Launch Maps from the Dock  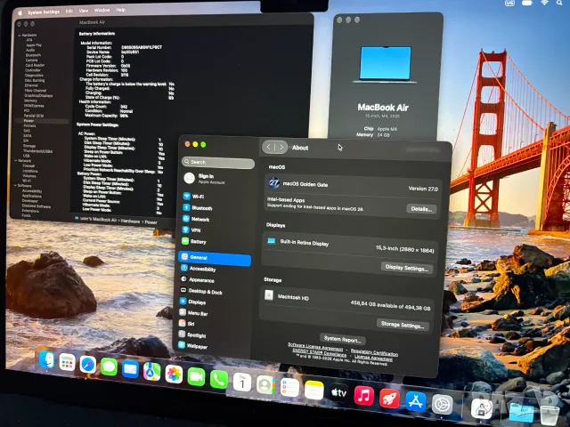coord(152,372)
